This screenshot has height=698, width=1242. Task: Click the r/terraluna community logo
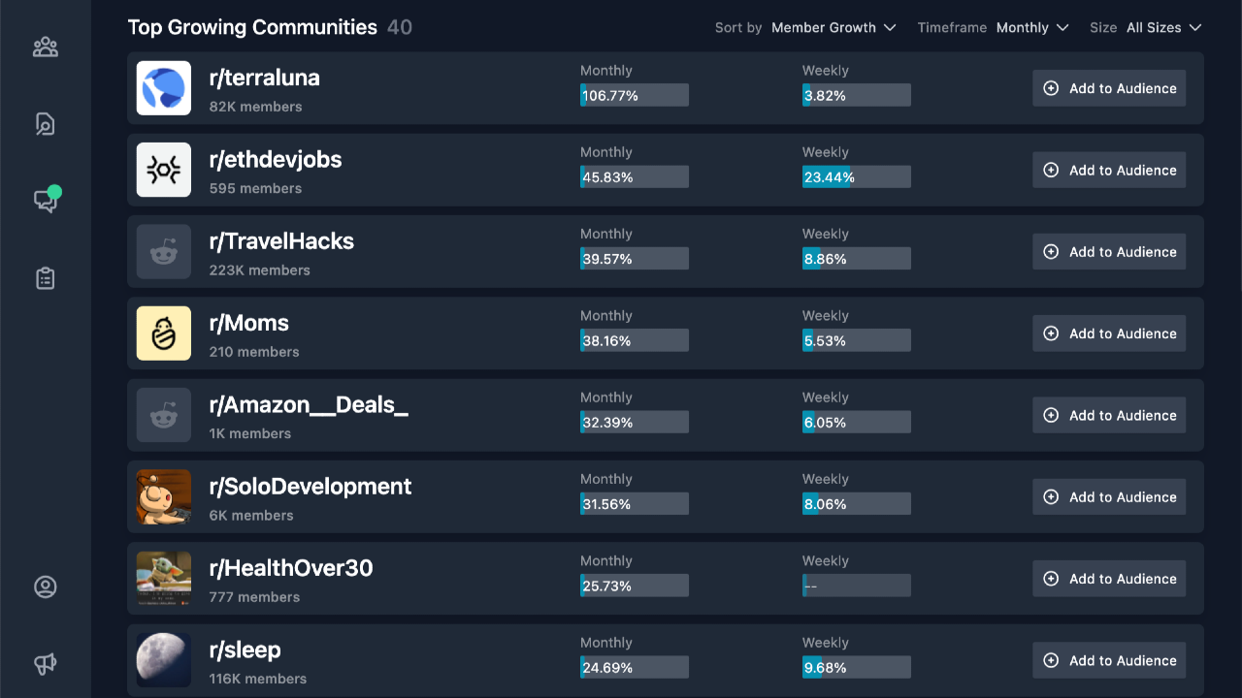164,88
